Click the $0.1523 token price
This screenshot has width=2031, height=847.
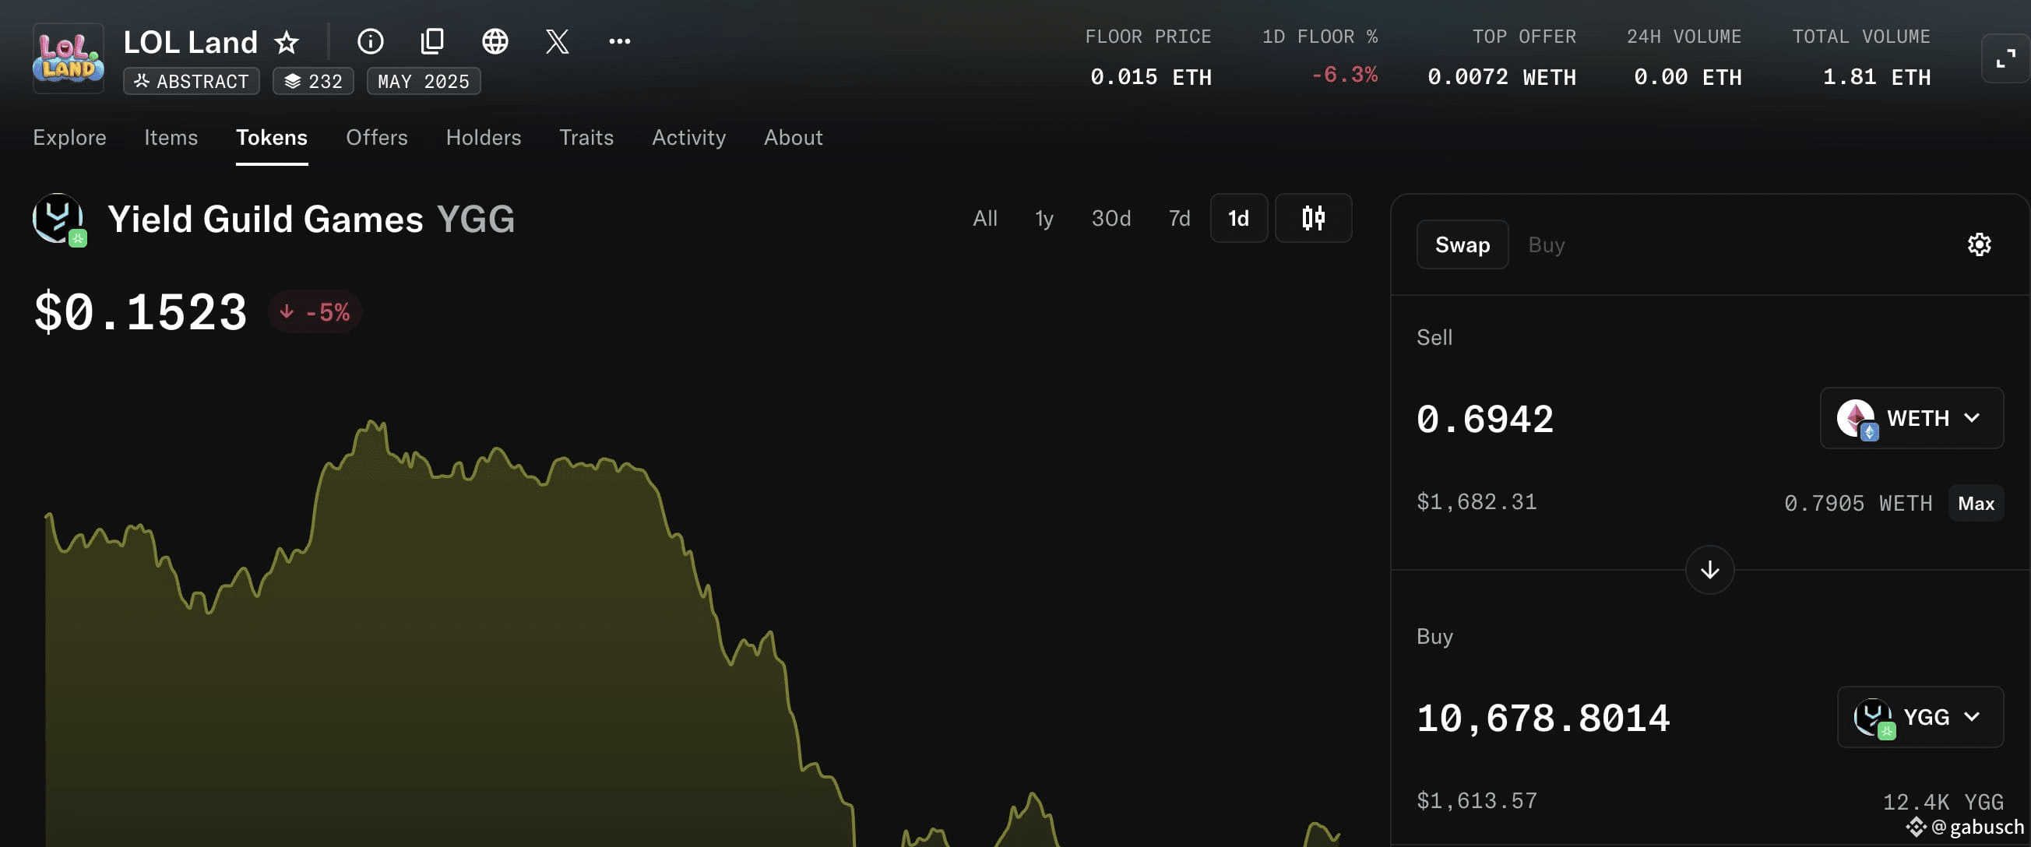(x=140, y=312)
